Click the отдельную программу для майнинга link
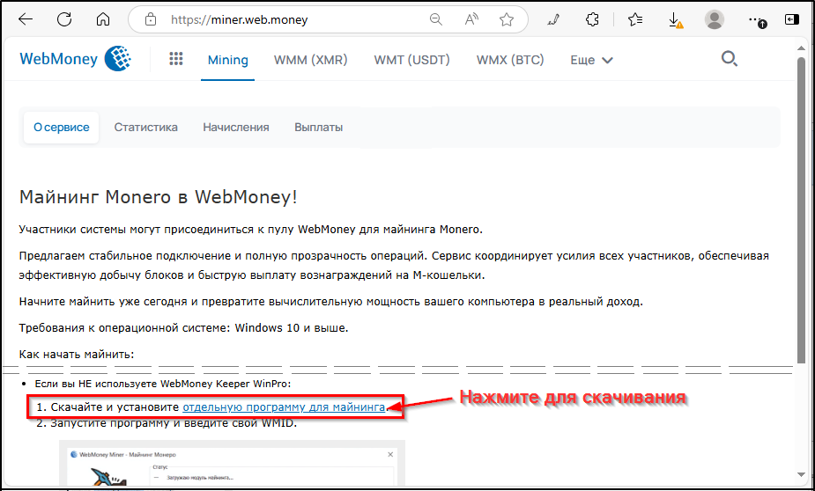This screenshot has width=815, height=491. pyautogui.click(x=284, y=407)
